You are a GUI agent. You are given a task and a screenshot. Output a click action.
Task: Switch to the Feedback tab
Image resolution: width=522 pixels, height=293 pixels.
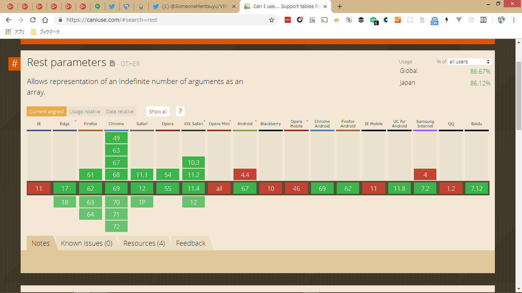click(x=191, y=243)
